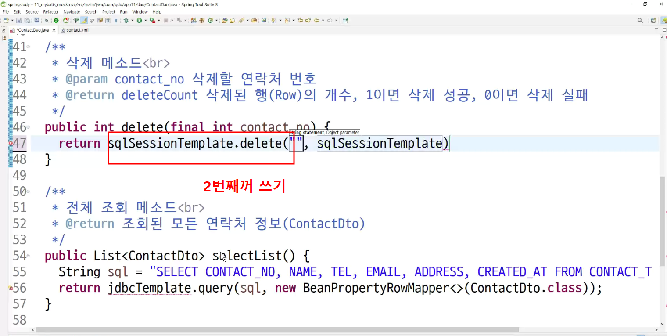Viewport: 667px width, 336px height.
Task: Open the Project menu
Action: pyautogui.click(x=109, y=12)
